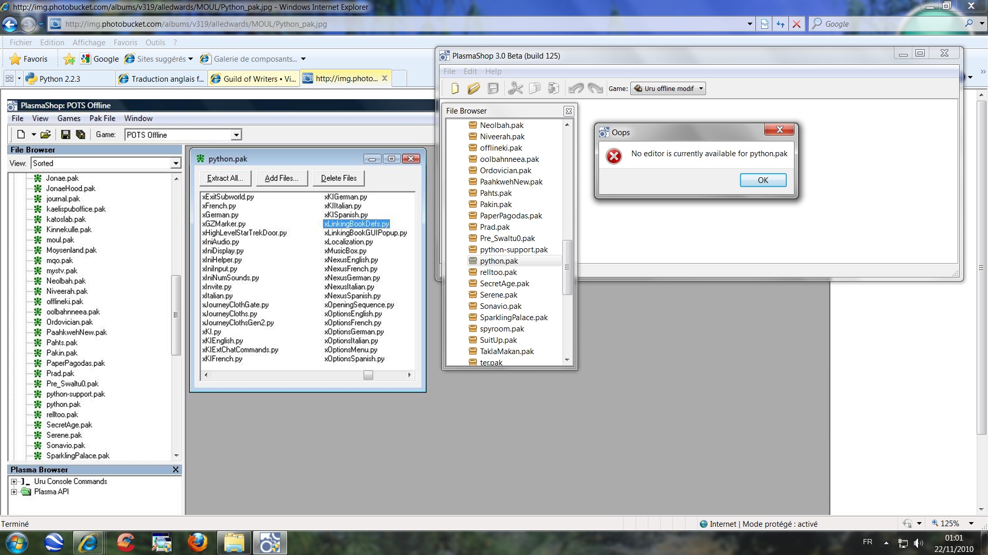Click the IE Refresh icon
Screen dimensions: 988x555
coord(781,24)
